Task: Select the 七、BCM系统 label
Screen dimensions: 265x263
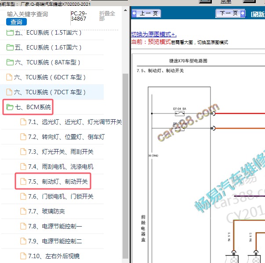Action: (33, 107)
